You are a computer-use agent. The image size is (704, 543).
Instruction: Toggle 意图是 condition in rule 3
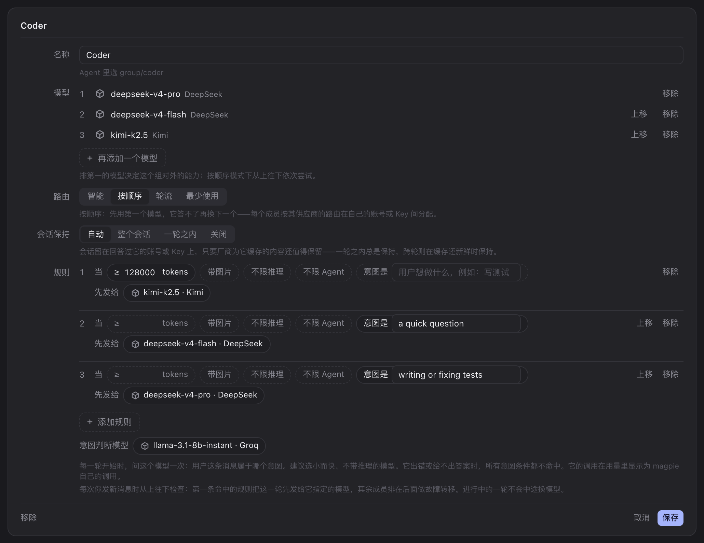pos(376,375)
